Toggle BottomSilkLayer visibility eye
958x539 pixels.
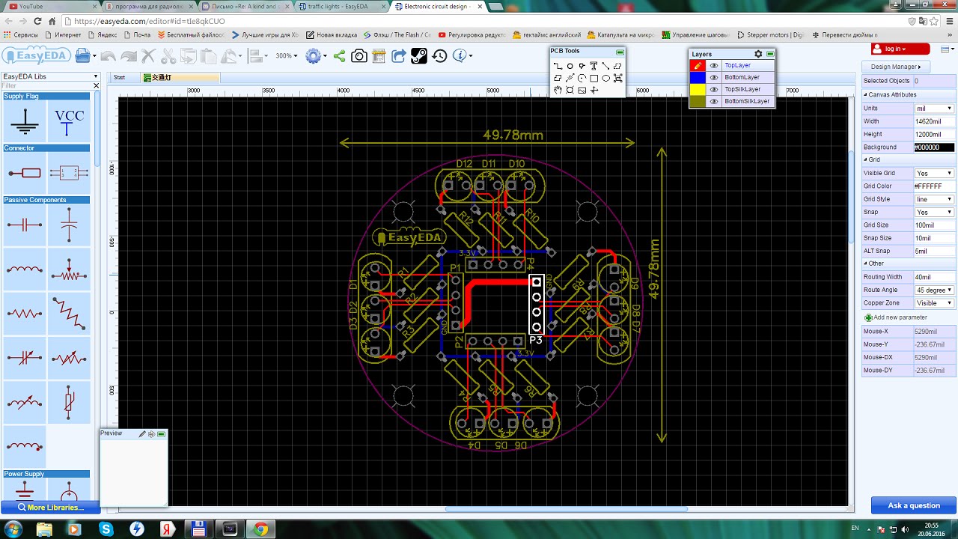[x=714, y=101]
